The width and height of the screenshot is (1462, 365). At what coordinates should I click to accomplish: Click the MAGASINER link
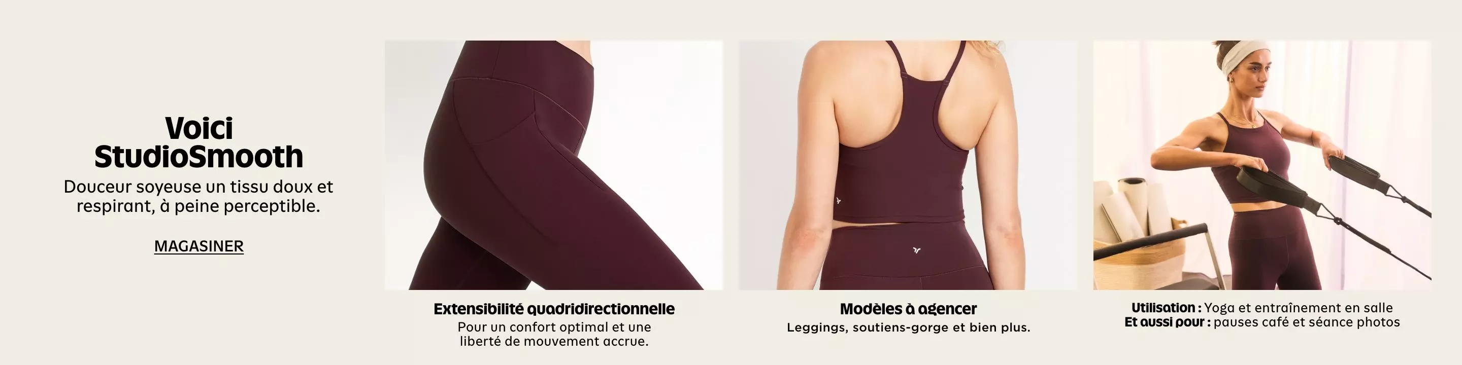[198, 246]
